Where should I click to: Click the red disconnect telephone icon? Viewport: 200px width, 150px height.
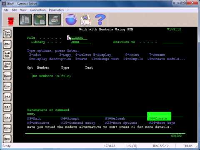pos(11,21)
